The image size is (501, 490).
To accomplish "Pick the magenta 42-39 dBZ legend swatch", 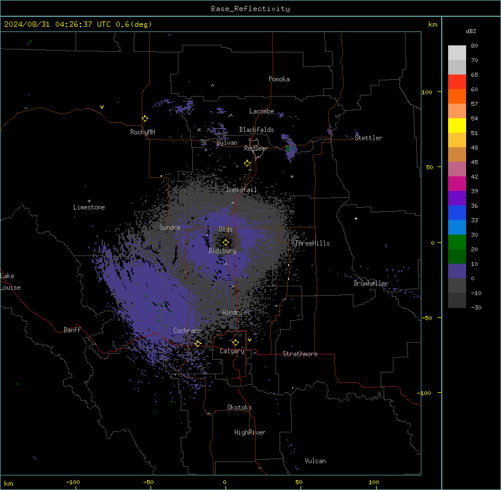I will (457, 183).
